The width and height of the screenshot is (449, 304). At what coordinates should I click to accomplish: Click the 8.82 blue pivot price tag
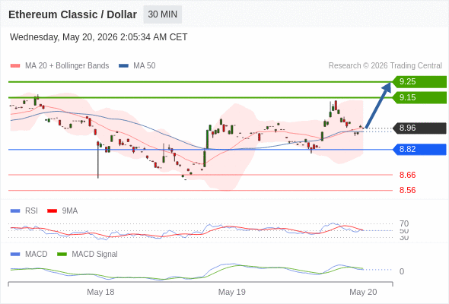click(419, 149)
